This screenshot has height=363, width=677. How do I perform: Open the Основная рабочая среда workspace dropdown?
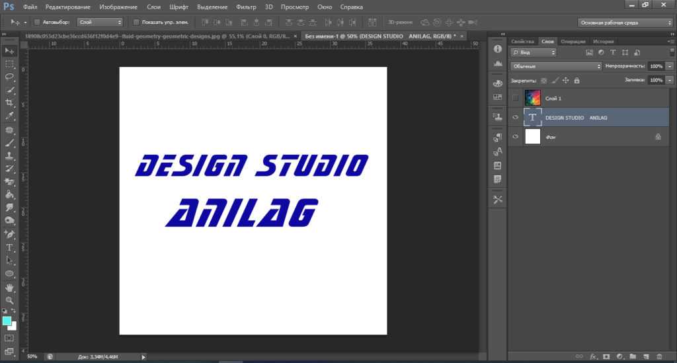(625, 22)
